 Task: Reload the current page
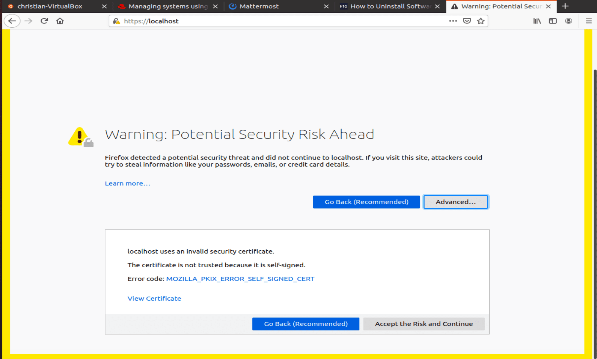pos(44,21)
